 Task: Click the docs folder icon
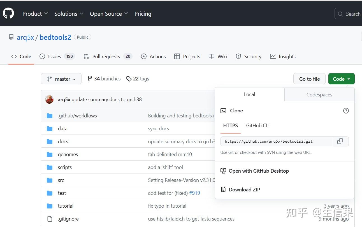click(50, 142)
